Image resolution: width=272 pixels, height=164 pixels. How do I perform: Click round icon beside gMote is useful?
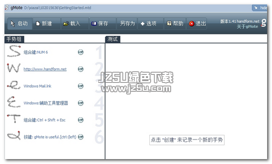[80, 137]
